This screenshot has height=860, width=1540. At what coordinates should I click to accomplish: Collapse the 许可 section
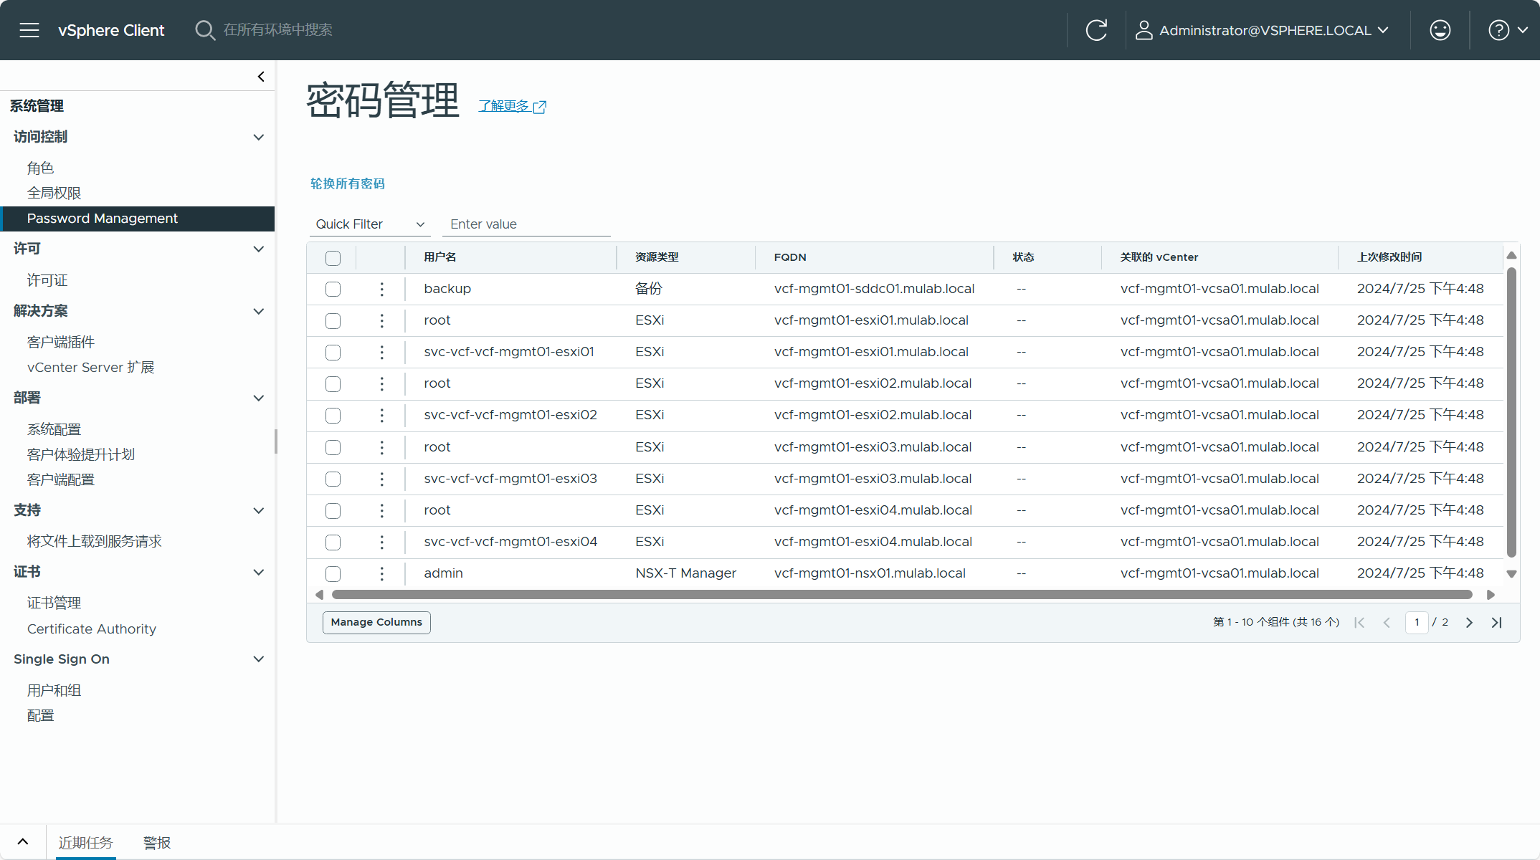click(259, 249)
